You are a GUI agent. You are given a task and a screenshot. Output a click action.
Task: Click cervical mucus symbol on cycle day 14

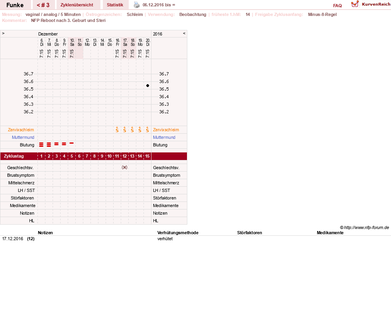coord(140,129)
